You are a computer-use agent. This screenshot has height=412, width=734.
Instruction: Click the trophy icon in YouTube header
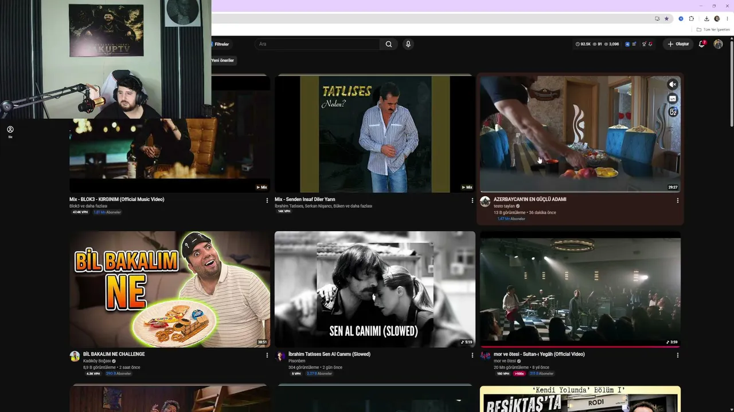[644, 44]
